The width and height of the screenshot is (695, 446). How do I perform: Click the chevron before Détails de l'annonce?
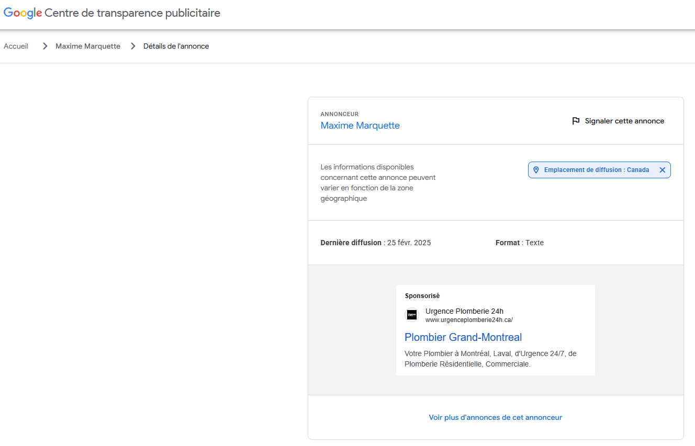pos(133,46)
